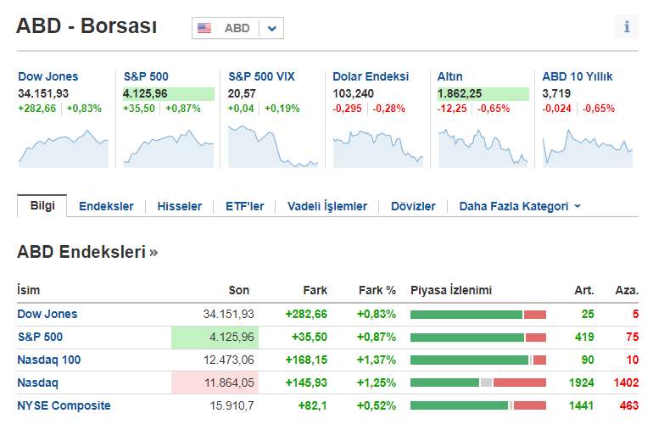Select the Hisseler tab
Image resolution: width=653 pixels, height=430 pixels.
(x=180, y=206)
